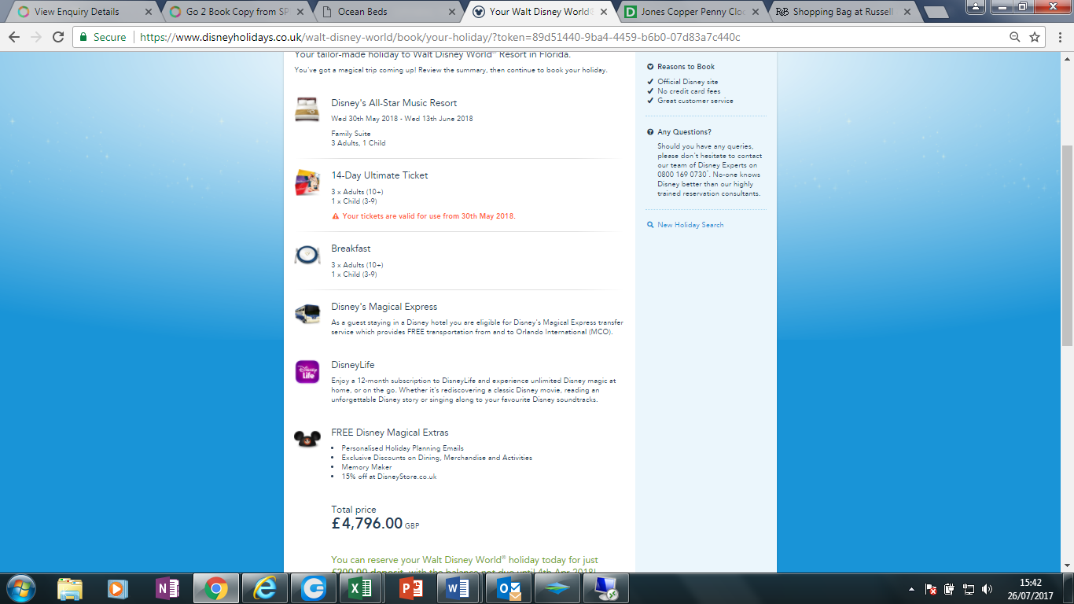The width and height of the screenshot is (1074, 604).
Task: Open Internet Explorer from the taskbar
Action: [265, 588]
